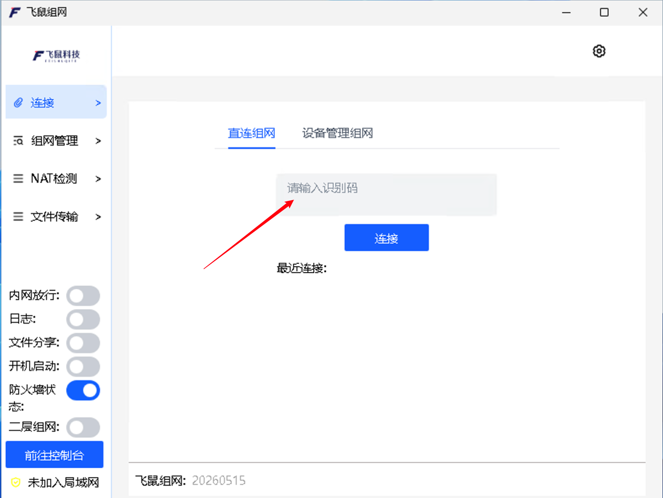This screenshot has width=663, height=498.
Task: Click the 前往控制台 button
Action: [54, 455]
